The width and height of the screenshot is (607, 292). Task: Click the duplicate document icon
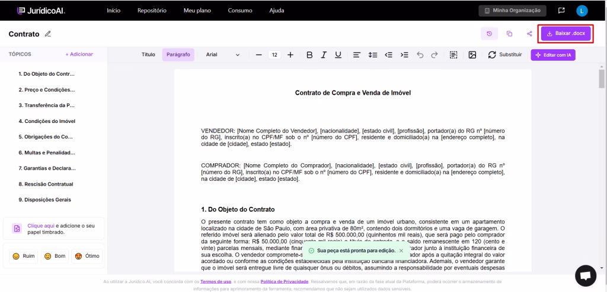(509, 34)
